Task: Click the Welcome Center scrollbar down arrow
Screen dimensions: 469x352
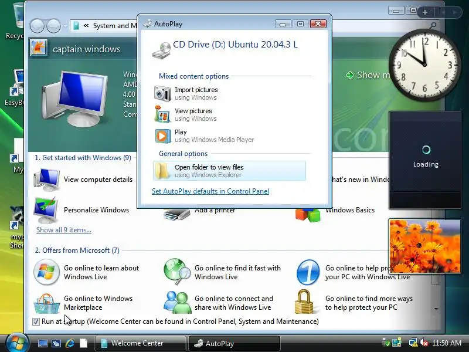Action: [x=436, y=309]
